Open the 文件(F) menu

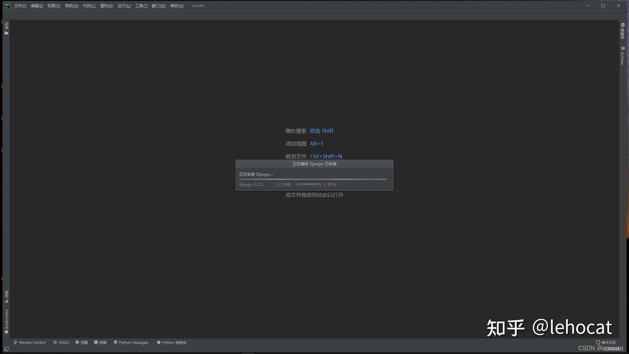tap(20, 6)
